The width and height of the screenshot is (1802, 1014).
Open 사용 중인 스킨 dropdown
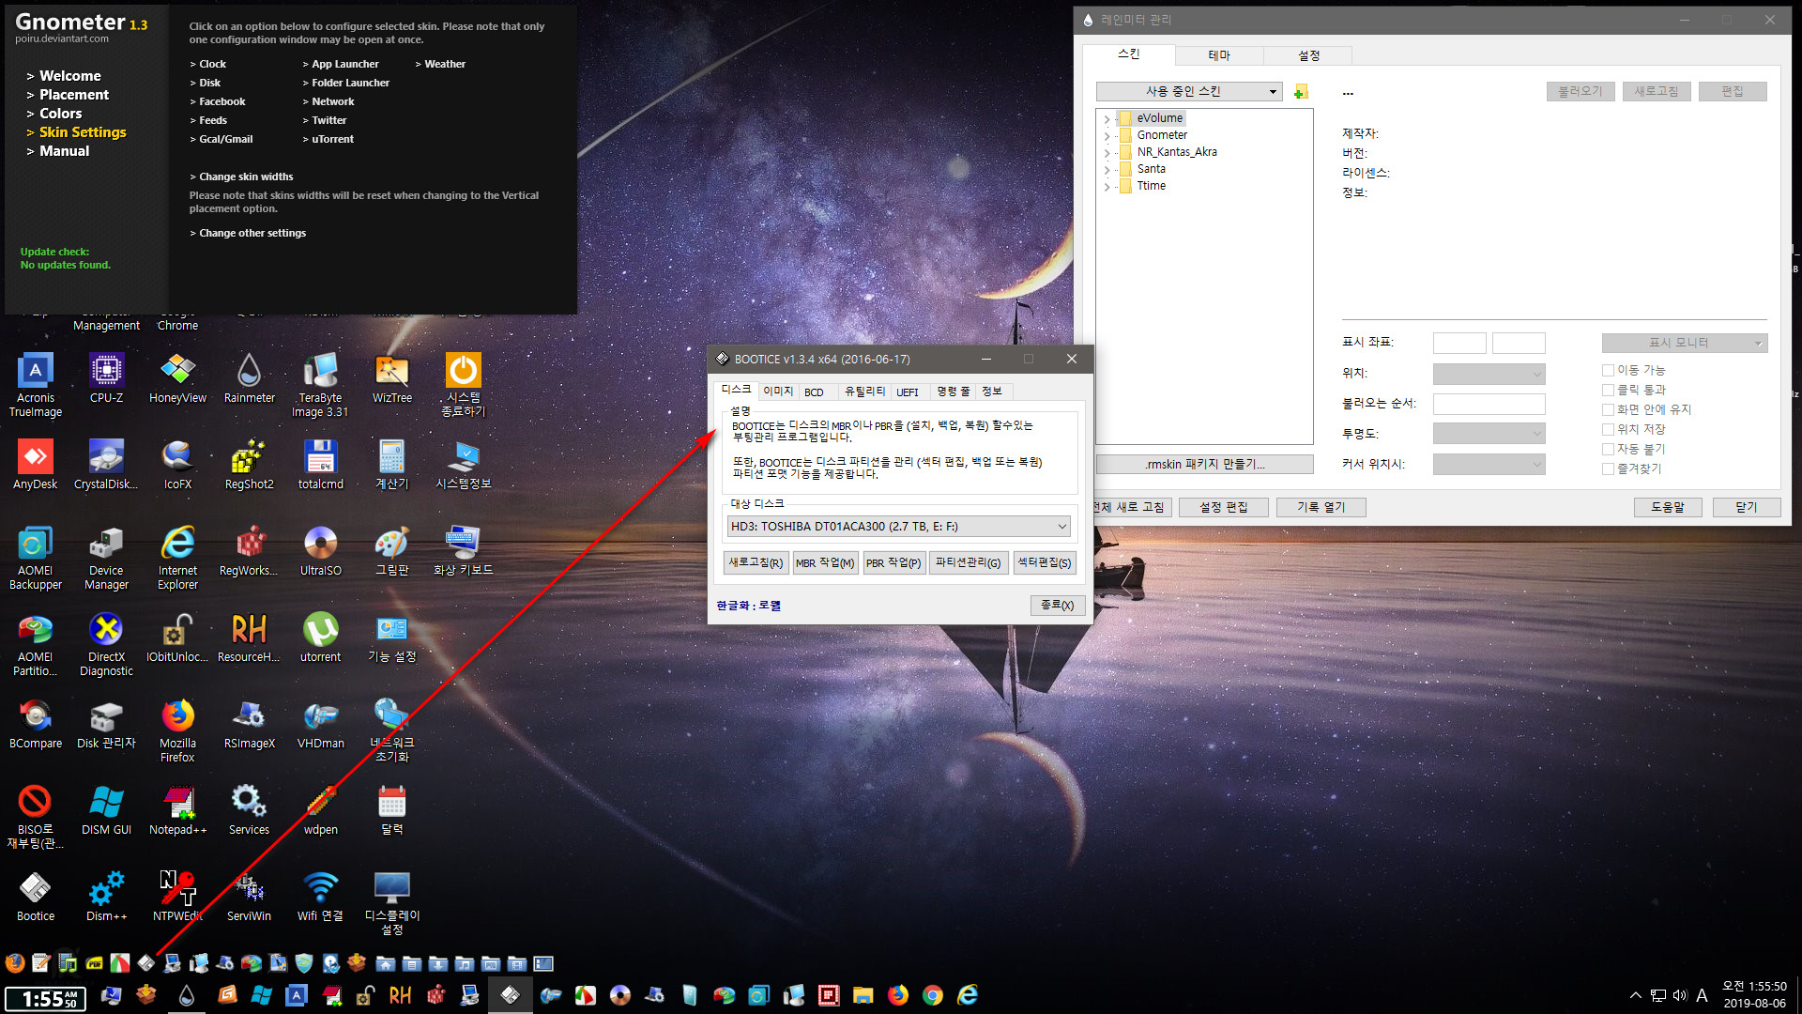point(1188,91)
